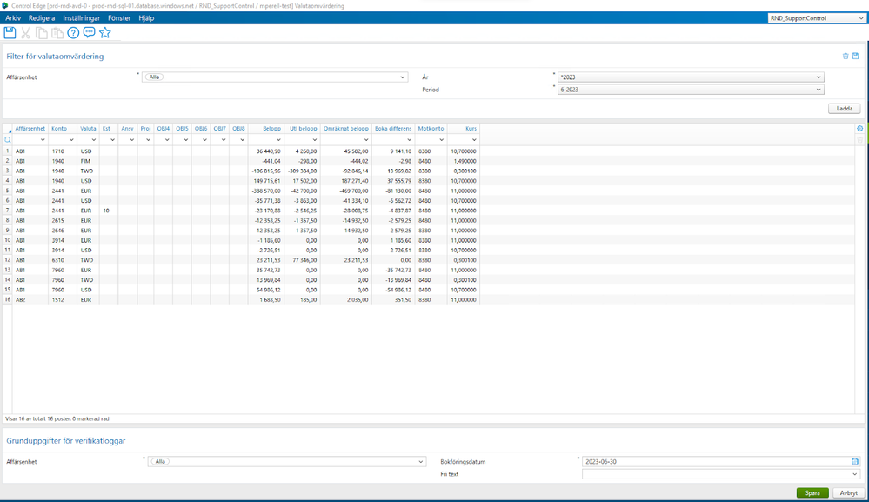
Task: Open the Hjälp menu
Action: click(x=146, y=18)
